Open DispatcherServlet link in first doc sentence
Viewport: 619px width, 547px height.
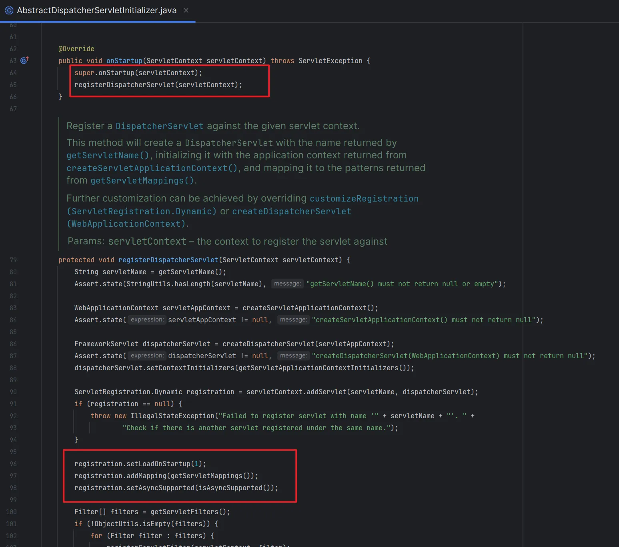[x=159, y=126]
